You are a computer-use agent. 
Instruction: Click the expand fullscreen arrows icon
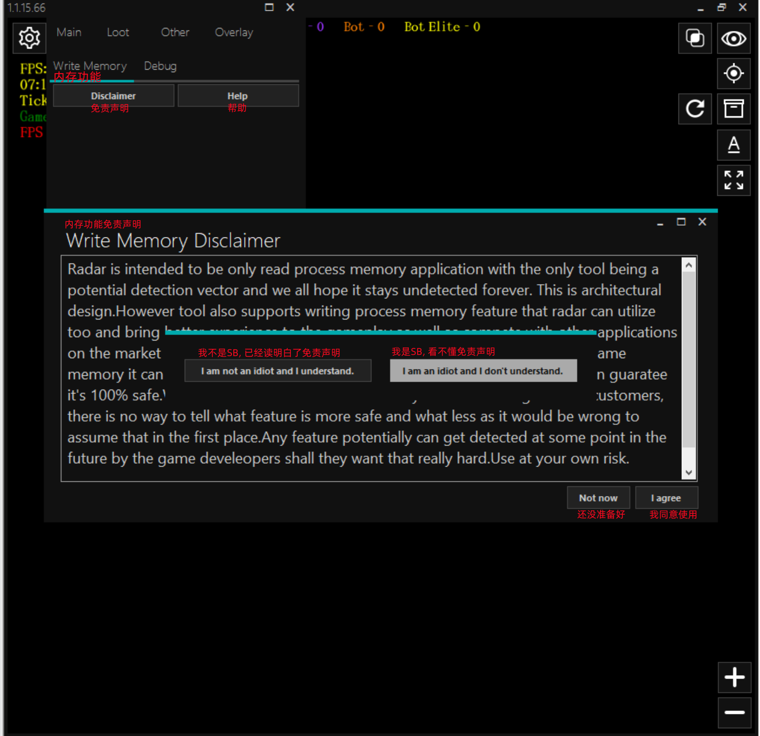[733, 180]
